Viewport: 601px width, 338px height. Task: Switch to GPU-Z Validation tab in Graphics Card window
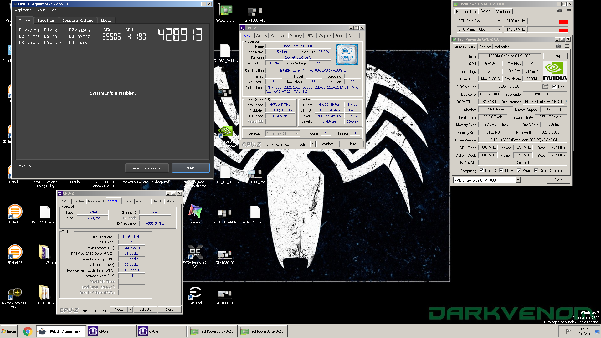point(502,47)
